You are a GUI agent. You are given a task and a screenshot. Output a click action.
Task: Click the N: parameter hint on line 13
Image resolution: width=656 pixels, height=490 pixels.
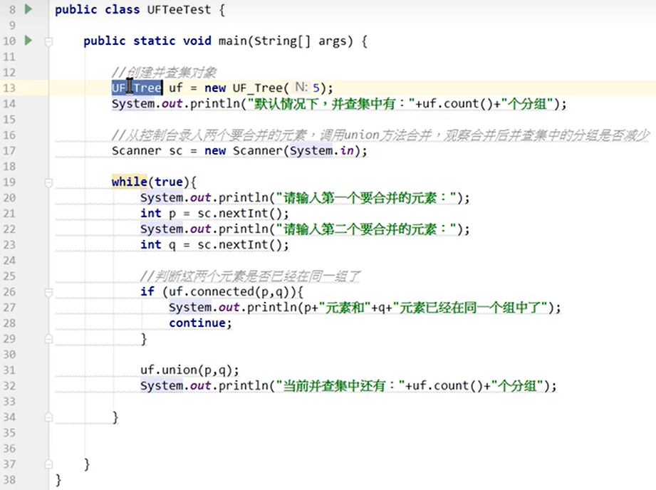coord(301,88)
